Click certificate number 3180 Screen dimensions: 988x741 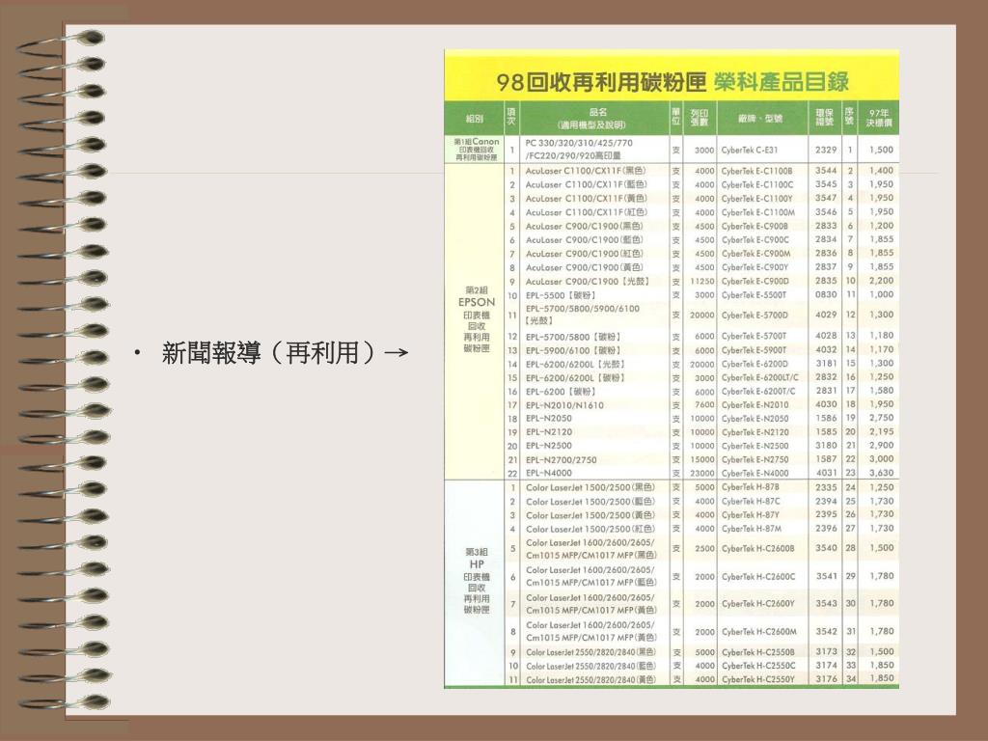pos(826,446)
